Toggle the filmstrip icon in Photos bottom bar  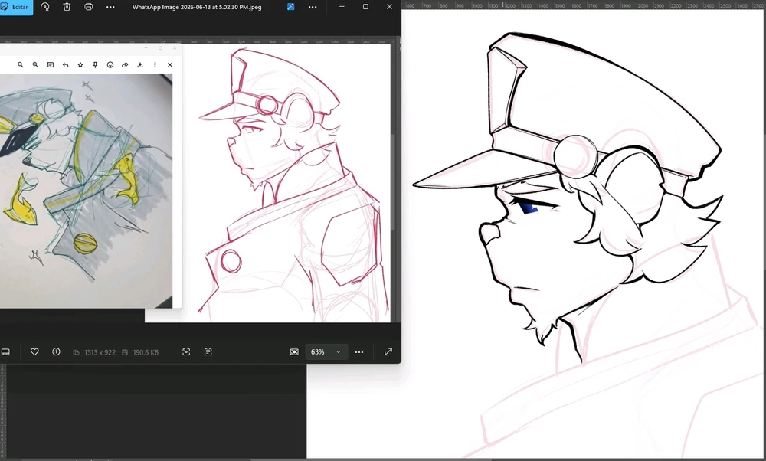coord(5,352)
